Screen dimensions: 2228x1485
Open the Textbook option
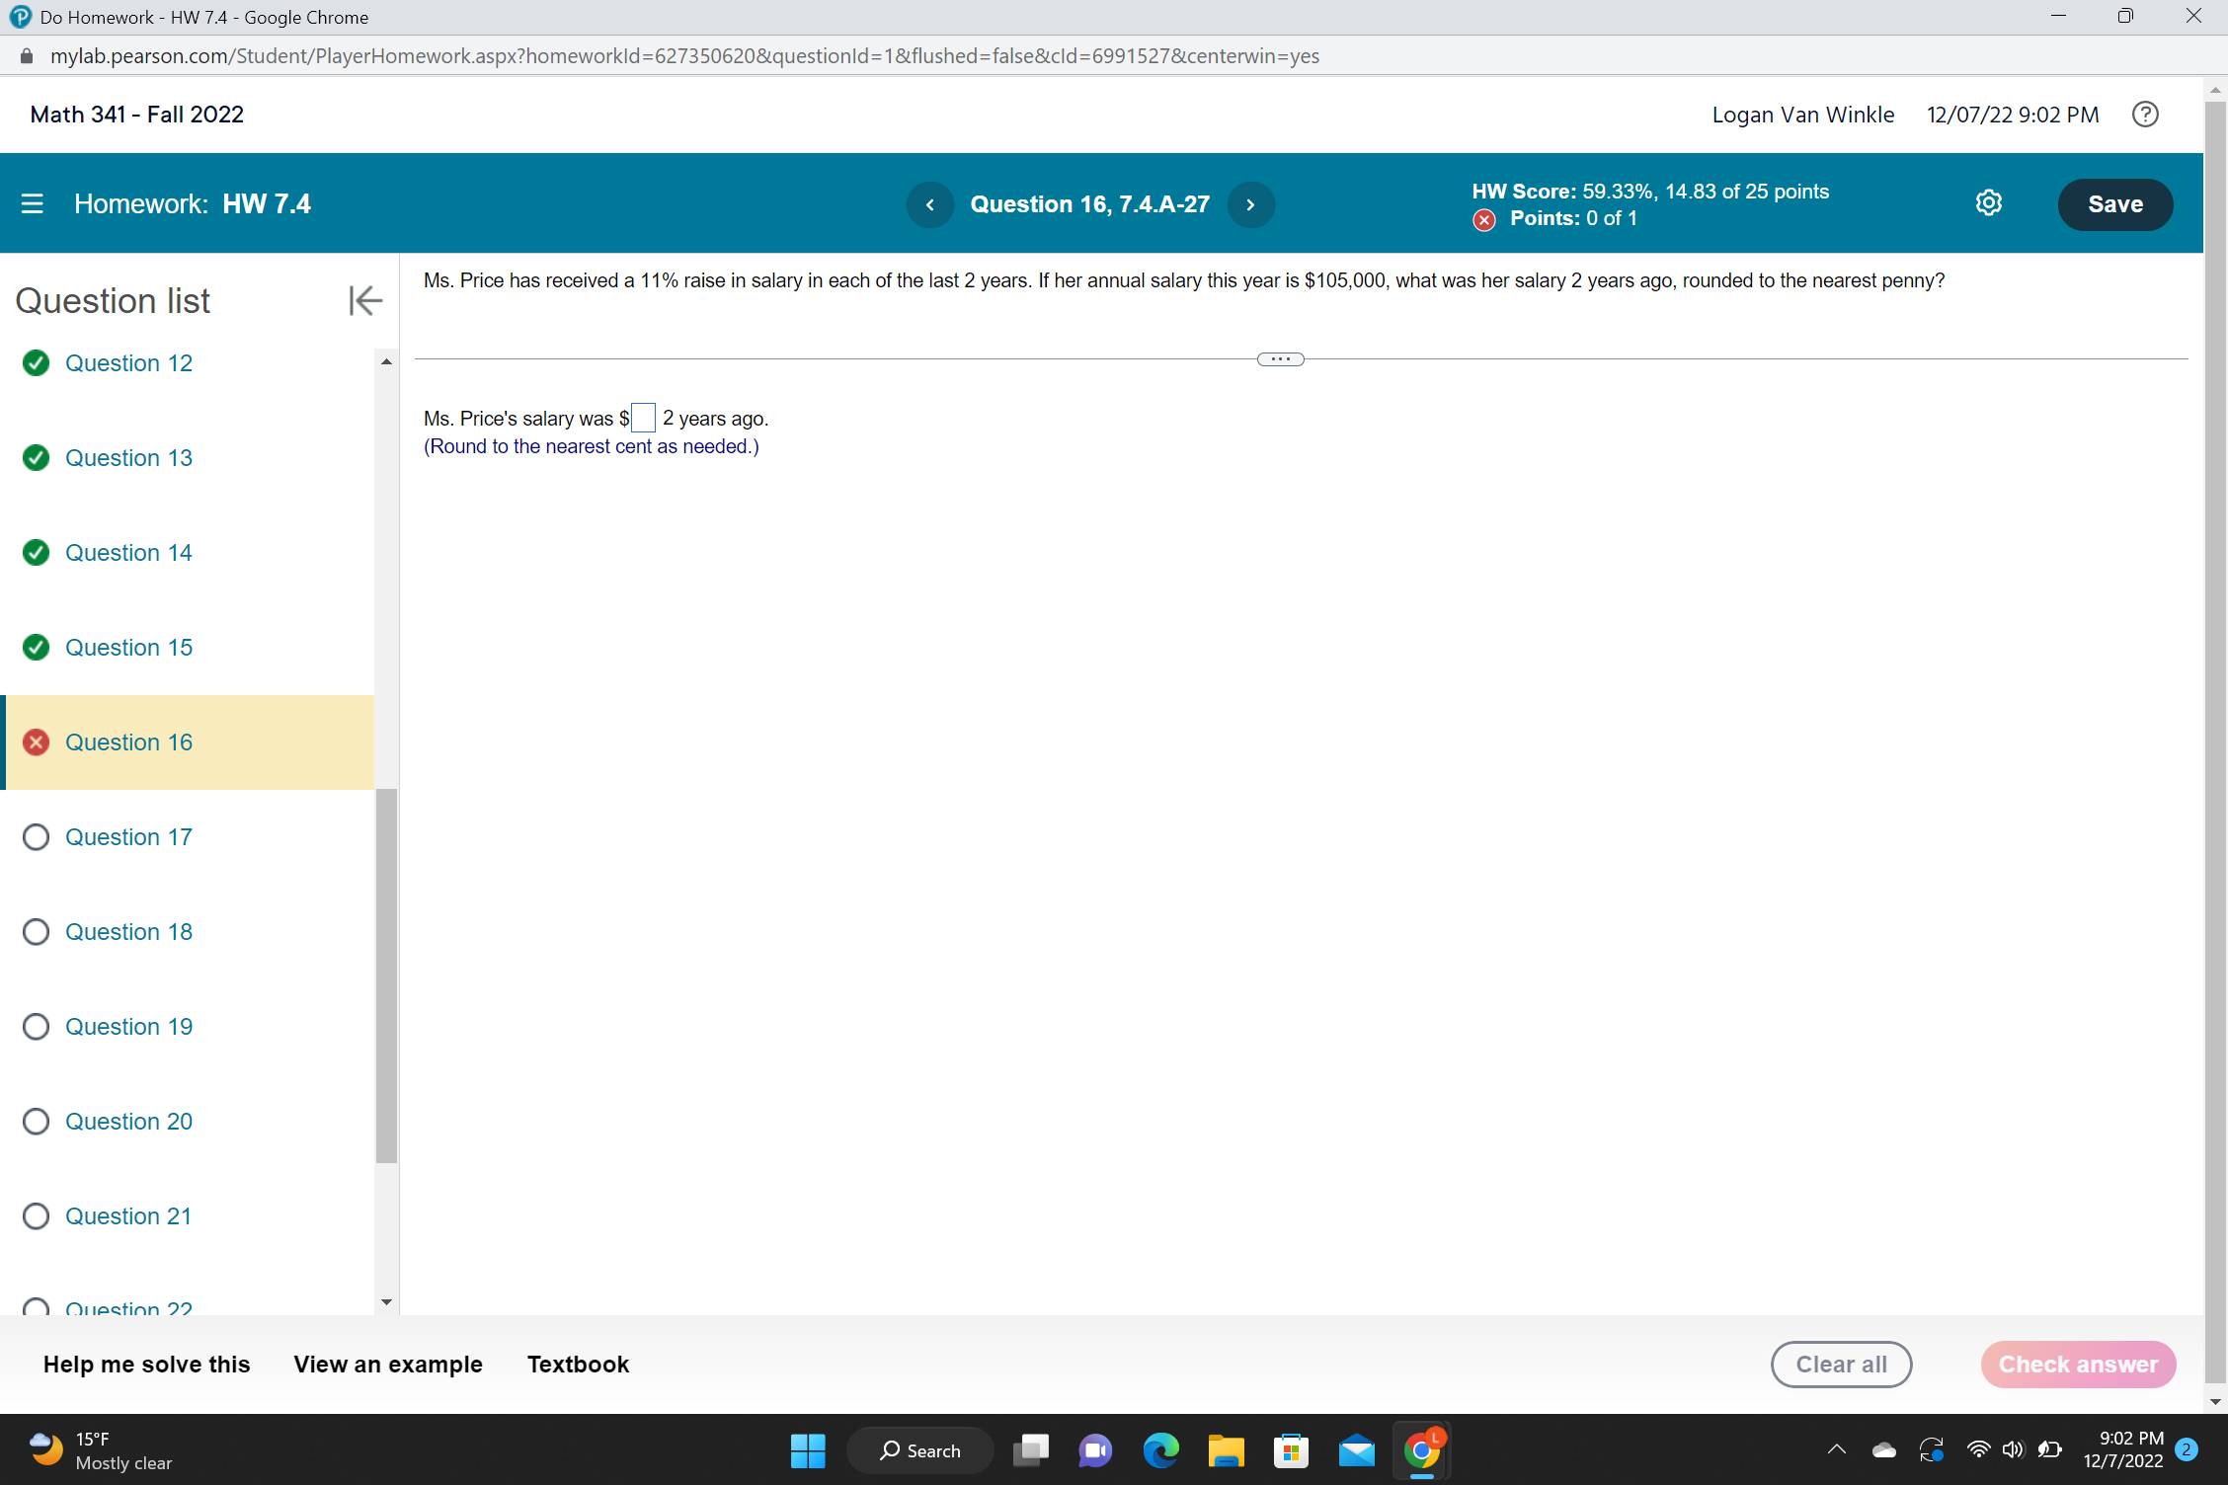[578, 1364]
